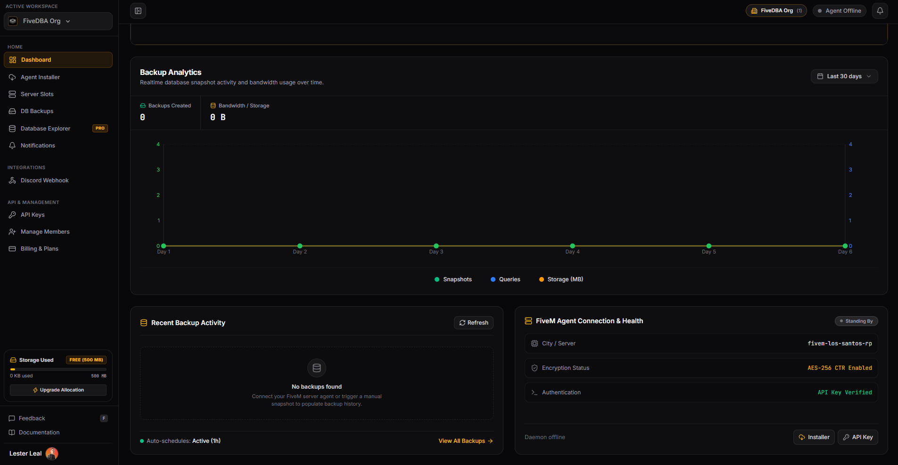Toggle Queries series in chart legend
The width and height of the screenshot is (898, 465).
[x=505, y=279]
